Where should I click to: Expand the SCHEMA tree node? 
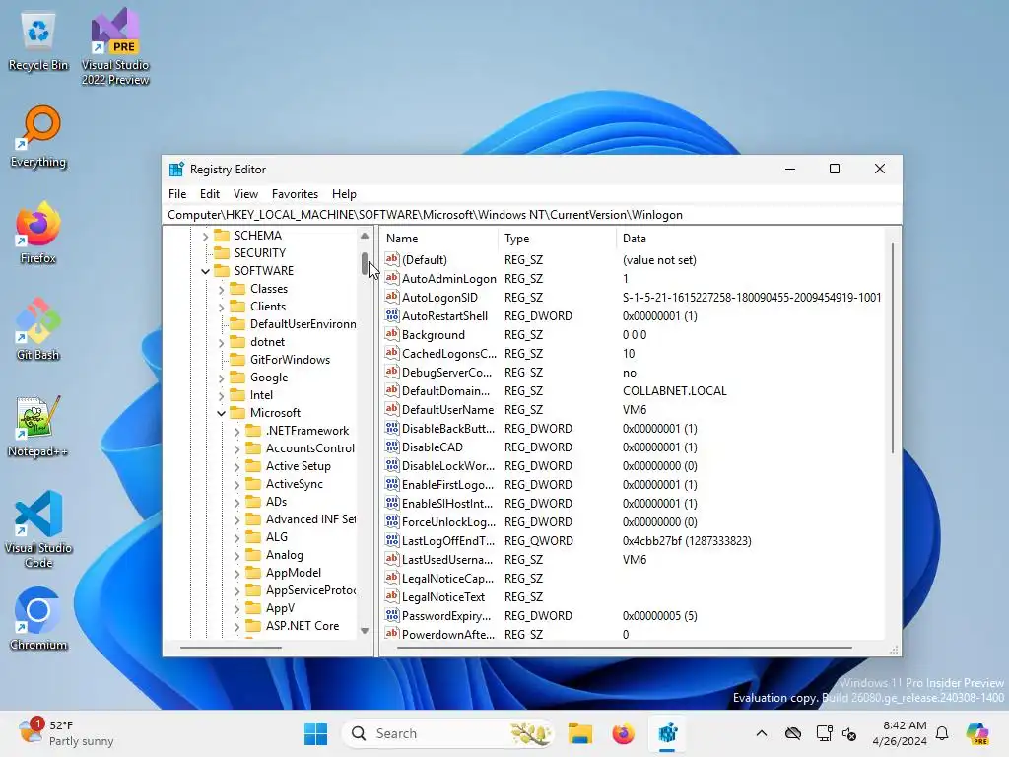tap(205, 237)
